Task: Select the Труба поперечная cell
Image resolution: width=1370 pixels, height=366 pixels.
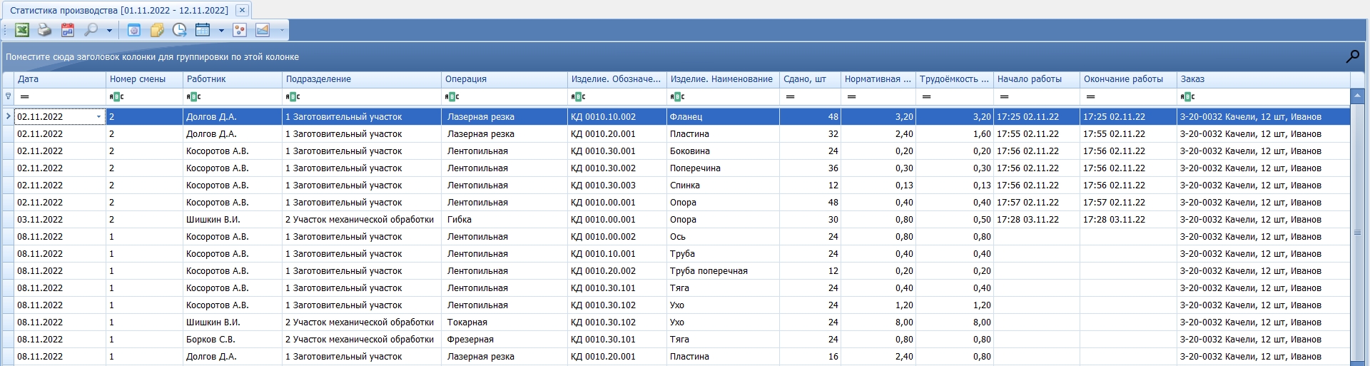Action: tap(723, 270)
